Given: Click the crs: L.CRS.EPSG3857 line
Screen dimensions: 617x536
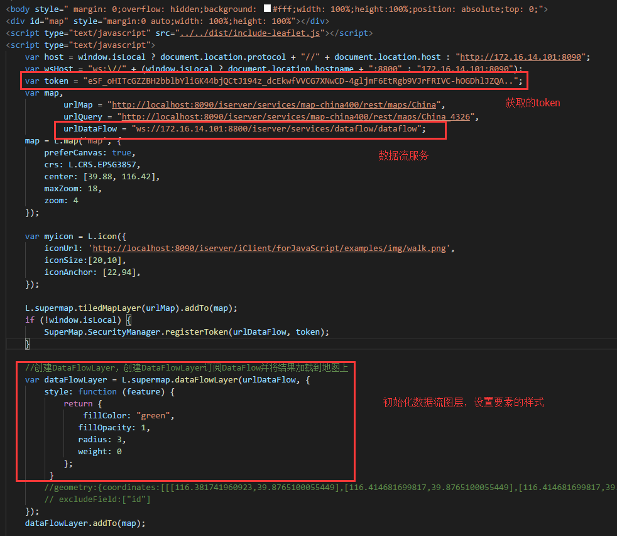Looking at the screenshot, I should [92, 165].
